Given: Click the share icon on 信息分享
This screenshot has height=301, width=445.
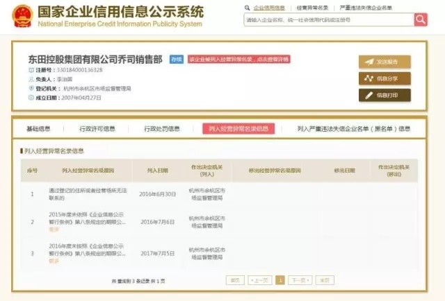Looking at the screenshot, I should point(369,78).
